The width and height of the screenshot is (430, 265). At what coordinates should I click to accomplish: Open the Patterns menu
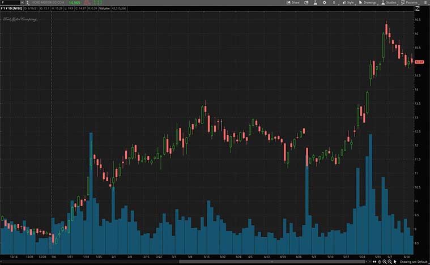(x=410, y=3)
